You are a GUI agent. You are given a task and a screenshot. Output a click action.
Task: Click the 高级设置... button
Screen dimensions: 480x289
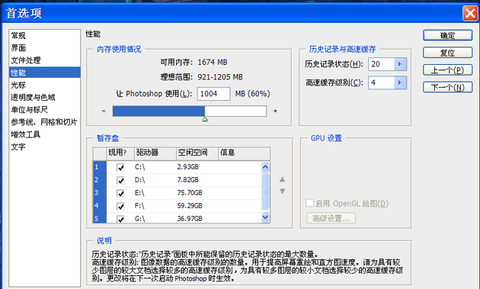331,218
